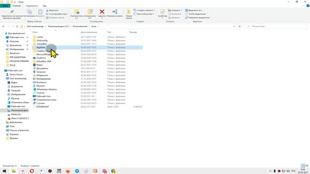Viewport: 310px width, 174px height.
Task: Click Обратить выделение (Invert selection)
Action: pyautogui.click(x=197, y=18)
